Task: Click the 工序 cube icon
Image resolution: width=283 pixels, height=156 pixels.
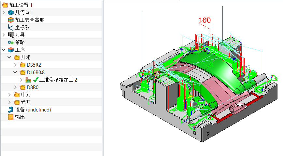Action: 11,50
